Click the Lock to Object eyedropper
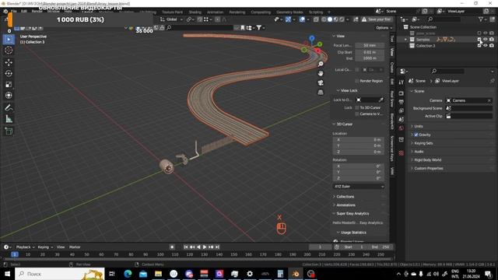 pyautogui.click(x=381, y=100)
